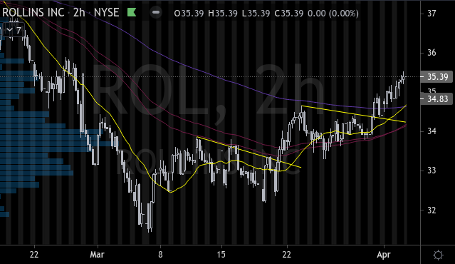The height and width of the screenshot is (264, 455).
Task: Click the 34.83 price label on axis
Action: click(437, 99)
